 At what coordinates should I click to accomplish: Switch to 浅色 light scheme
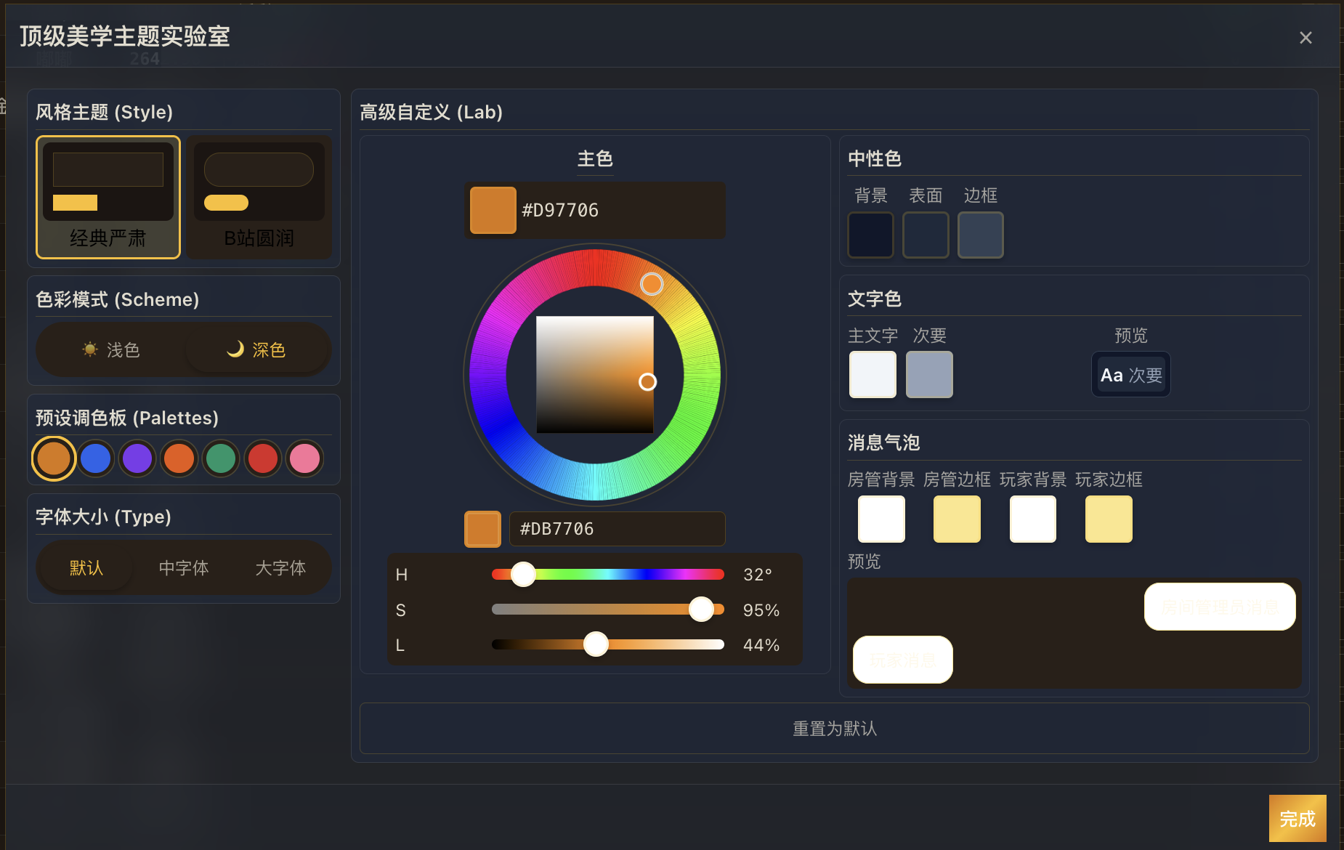pyautogui.click(x=111, y=349)
